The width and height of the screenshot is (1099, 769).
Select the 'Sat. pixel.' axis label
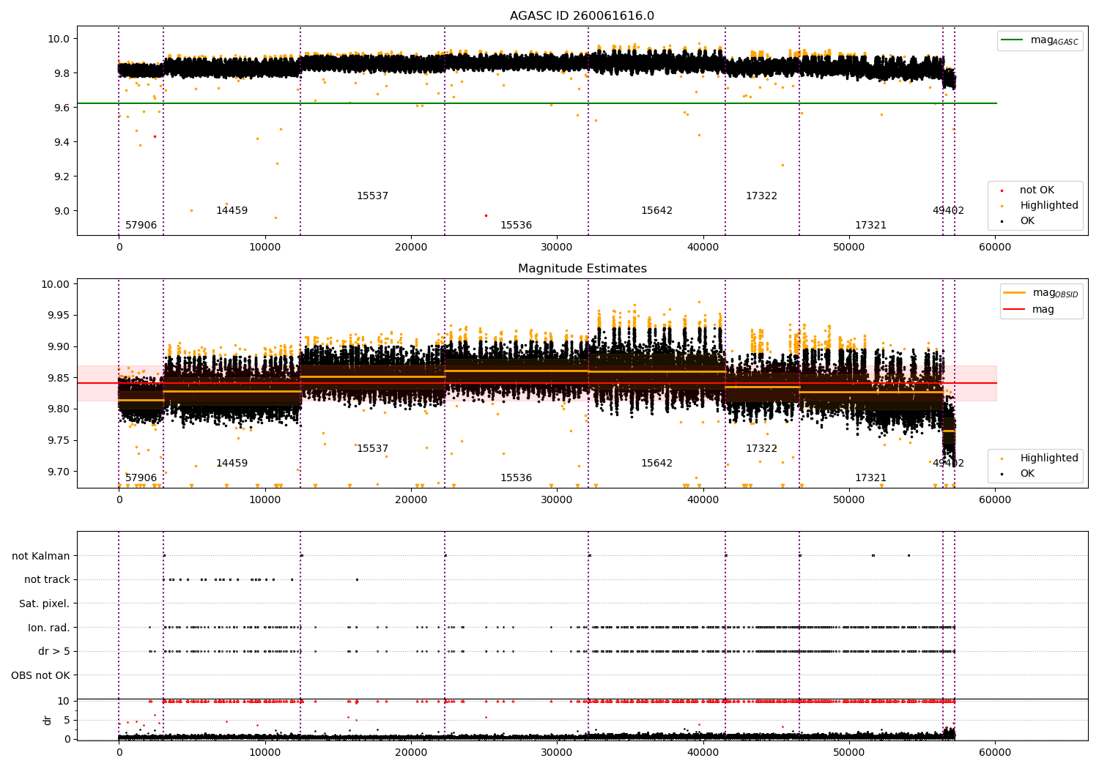(x=45, y=604)
